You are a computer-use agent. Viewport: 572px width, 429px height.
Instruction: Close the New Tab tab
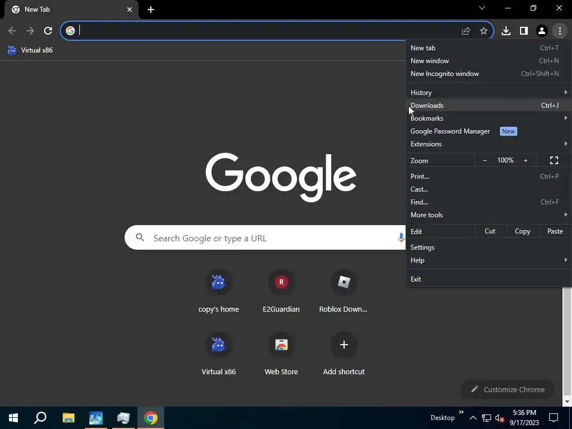[x=130, y=9]
